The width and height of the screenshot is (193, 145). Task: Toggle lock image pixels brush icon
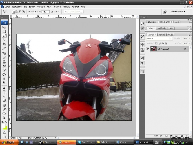click(x=160, y=43)
